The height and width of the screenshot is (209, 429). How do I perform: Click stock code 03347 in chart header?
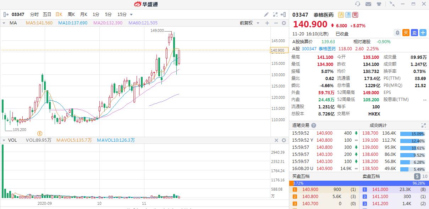click(x=18, y=15)
